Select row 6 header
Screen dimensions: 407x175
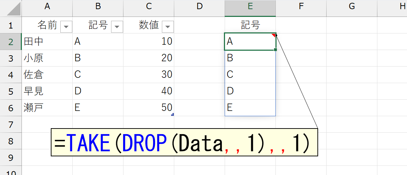tap(11, 108)
